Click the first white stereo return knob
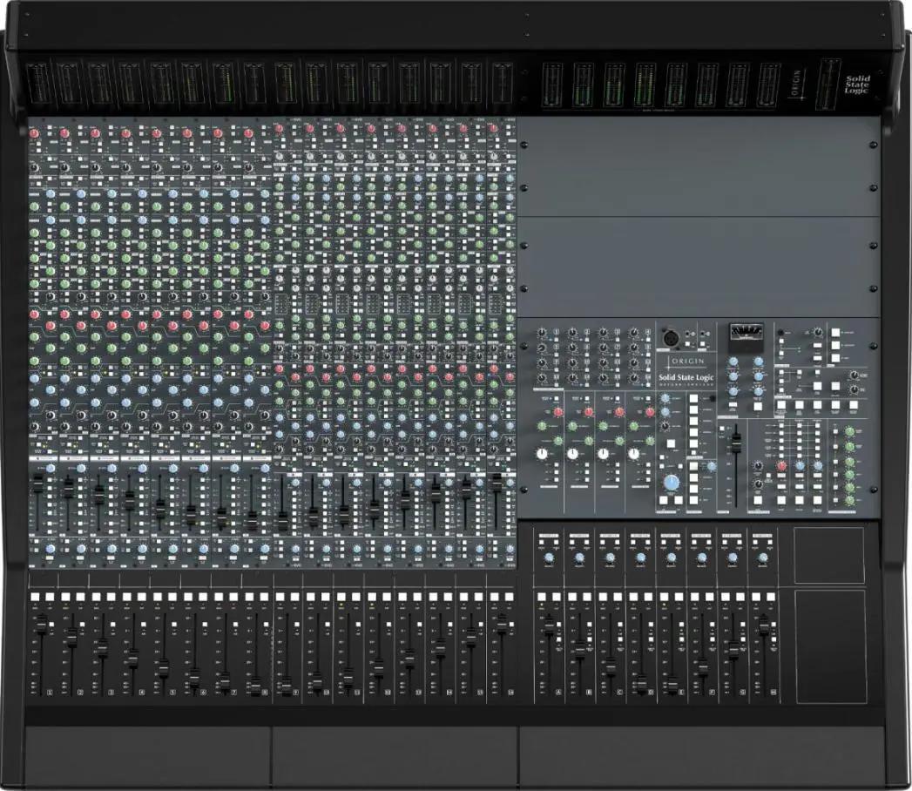This screenshot has width=912, height=791. click(544, 454)
